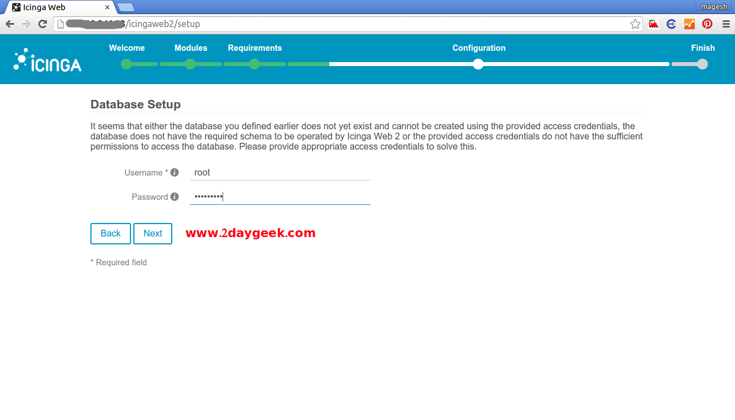This screenshot has height=420, width=735.
Task: Click the browser forward arrow
Action: [x=26, y=24]
